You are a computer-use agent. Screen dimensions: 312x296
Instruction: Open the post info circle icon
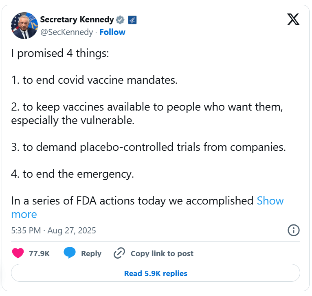[x=293, y=231]
